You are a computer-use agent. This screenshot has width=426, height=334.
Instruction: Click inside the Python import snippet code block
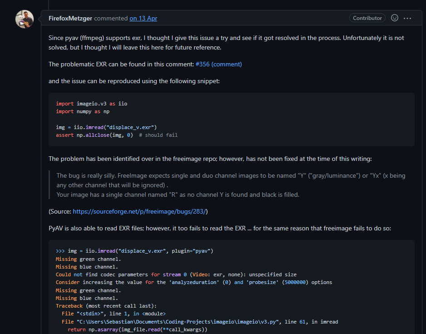point(182,119)
